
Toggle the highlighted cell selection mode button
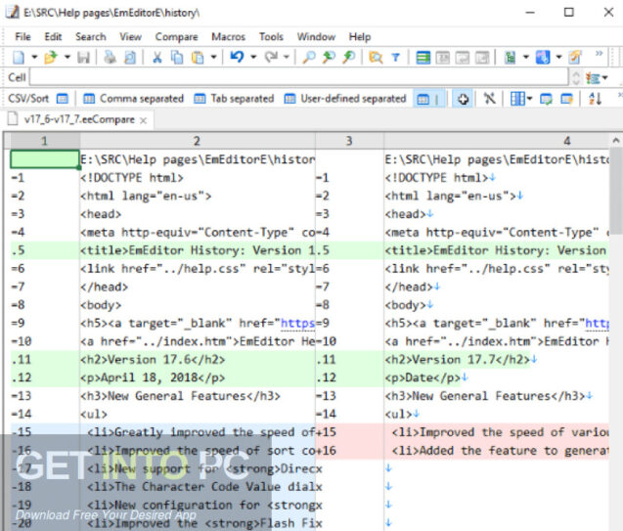429,99
